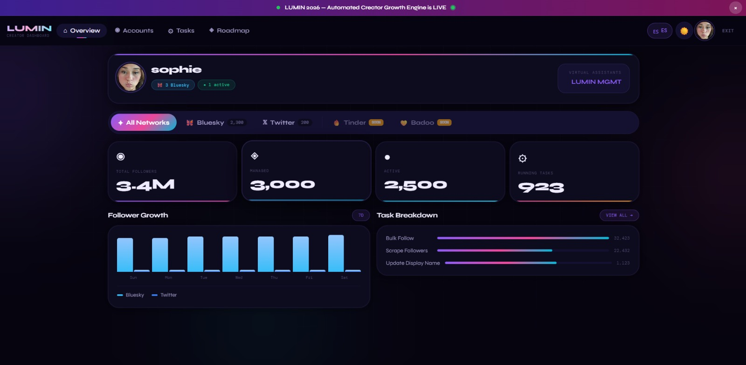This screenshot has height=365, width=746.
Task: Click VIEW ALL in Task Breakdown
Action: click(x=619, y=215)
